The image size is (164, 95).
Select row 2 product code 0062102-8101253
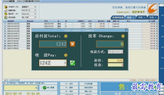13,26
